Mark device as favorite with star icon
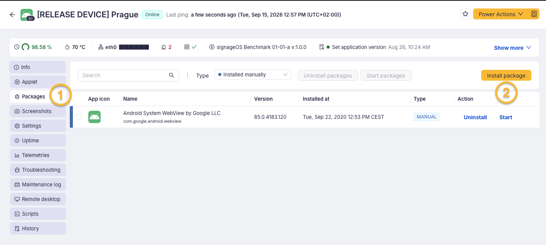The image size is (546, 245). point(465,14)
